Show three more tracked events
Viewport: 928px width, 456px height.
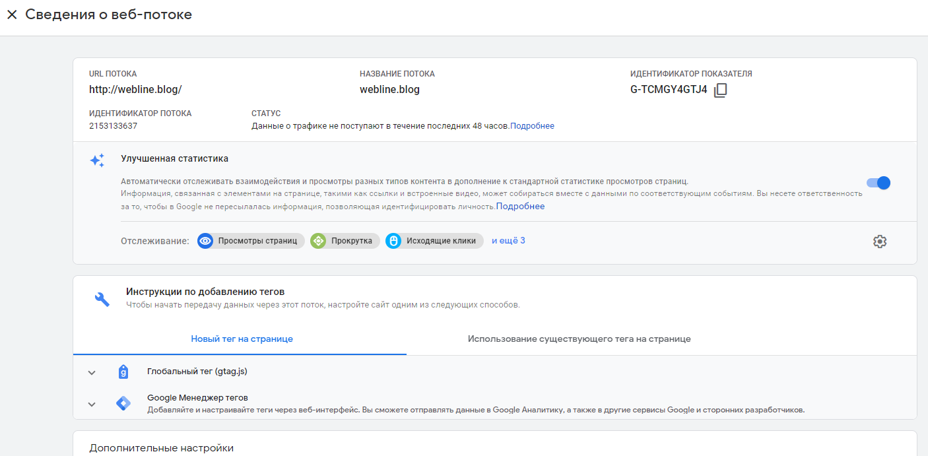point(508,241)
